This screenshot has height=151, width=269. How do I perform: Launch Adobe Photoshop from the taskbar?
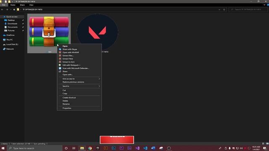(x=113, y=148)
